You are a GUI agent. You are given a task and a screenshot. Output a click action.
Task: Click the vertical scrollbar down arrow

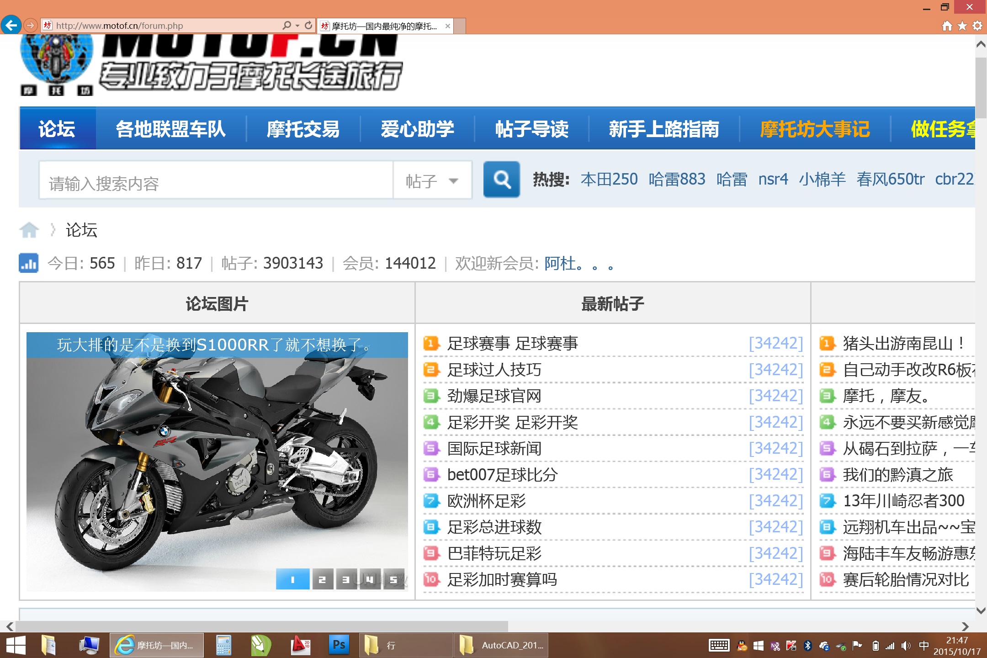tap(981, 610)
